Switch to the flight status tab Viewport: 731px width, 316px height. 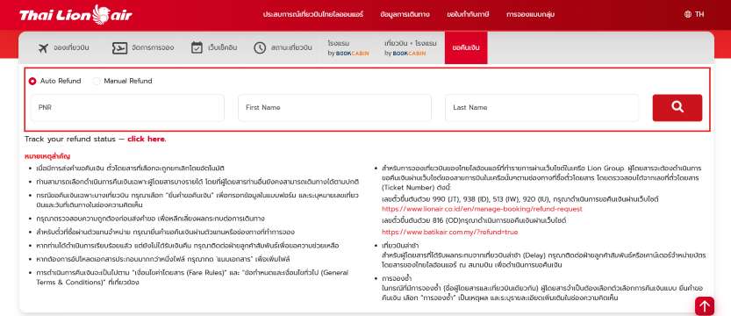tap(283, 47)
